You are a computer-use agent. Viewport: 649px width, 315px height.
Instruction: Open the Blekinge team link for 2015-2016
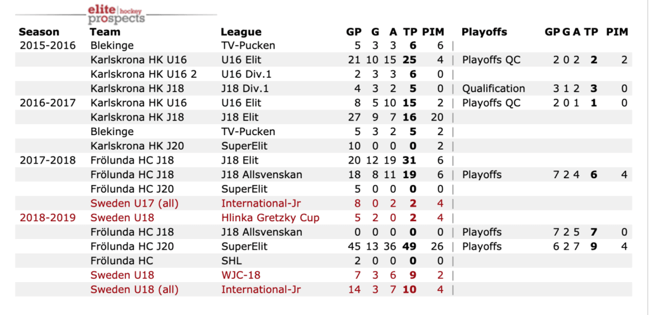coord(112,46)
